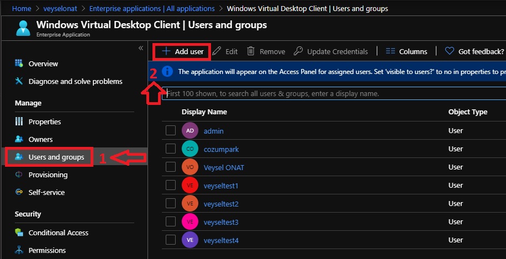The width and height of the screenshot is (506, 259).
Task: Select the veyseltest3 row checkbox
Action: 170,221
